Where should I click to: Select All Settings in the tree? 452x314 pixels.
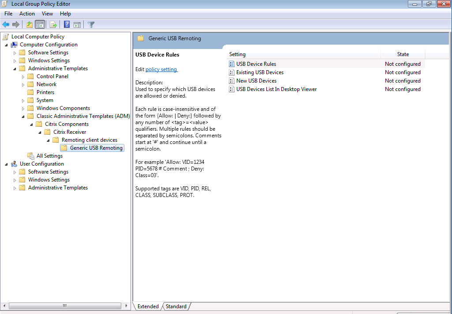[x=49, y=155]
